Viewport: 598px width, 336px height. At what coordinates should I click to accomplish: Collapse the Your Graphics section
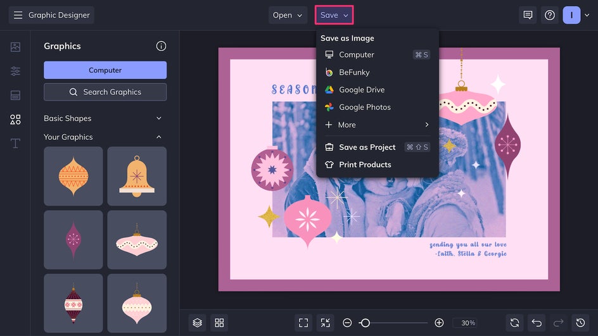[105, 137]
